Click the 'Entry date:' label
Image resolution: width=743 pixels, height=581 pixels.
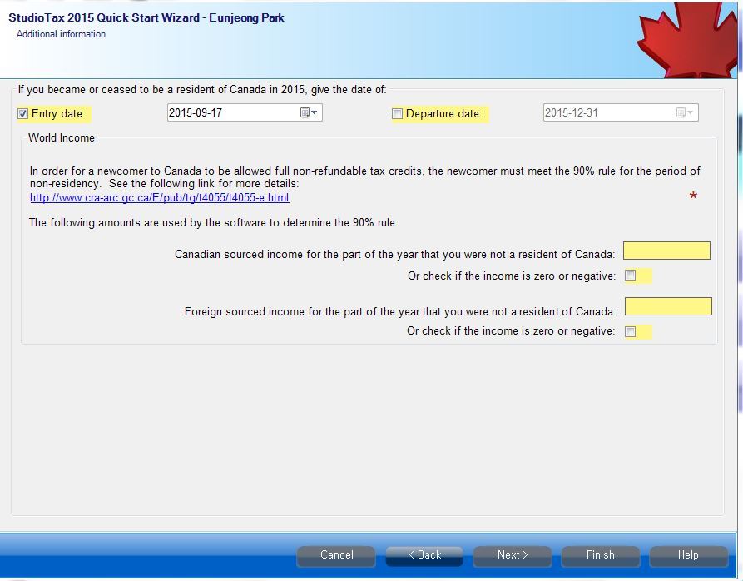58,114
